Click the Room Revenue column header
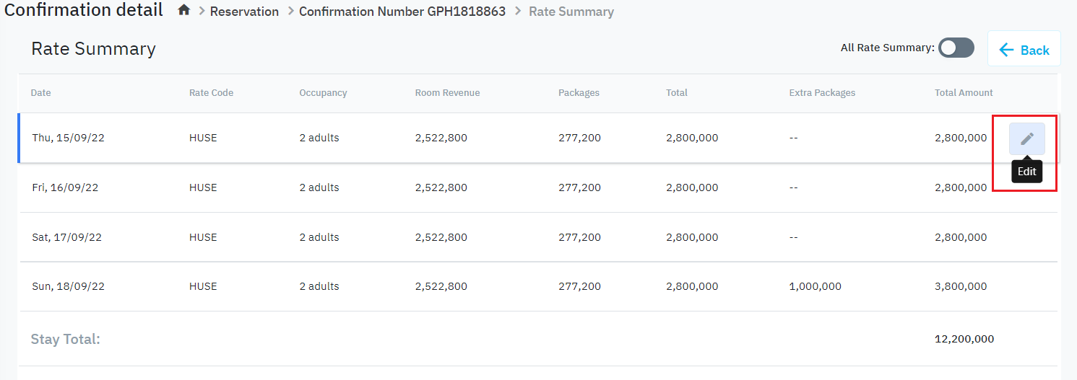The image size is (1077, 380). pyautogui.click(x=447, y=93)
